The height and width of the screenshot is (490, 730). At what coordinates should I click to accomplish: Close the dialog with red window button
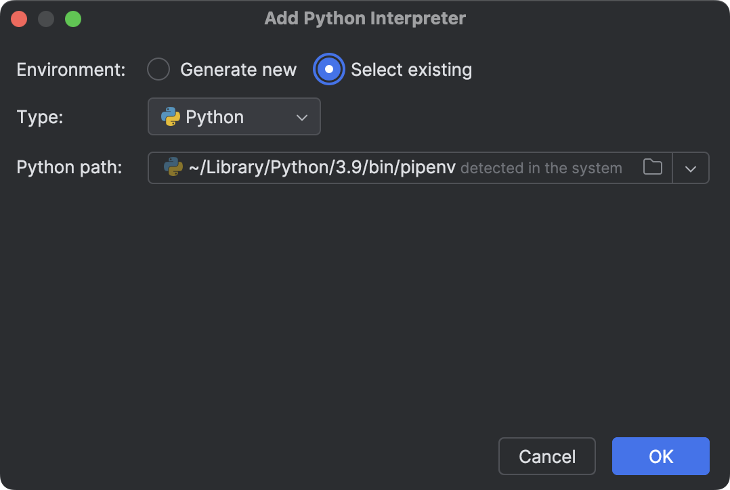[19, 19]
